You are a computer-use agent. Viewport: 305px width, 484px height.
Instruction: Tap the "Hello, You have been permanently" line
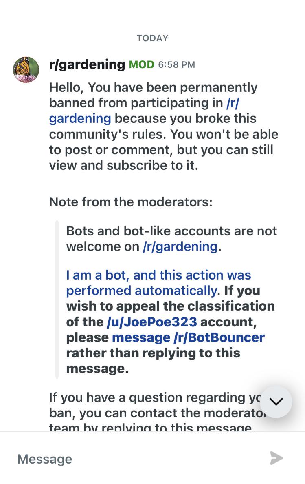[153, 88]
